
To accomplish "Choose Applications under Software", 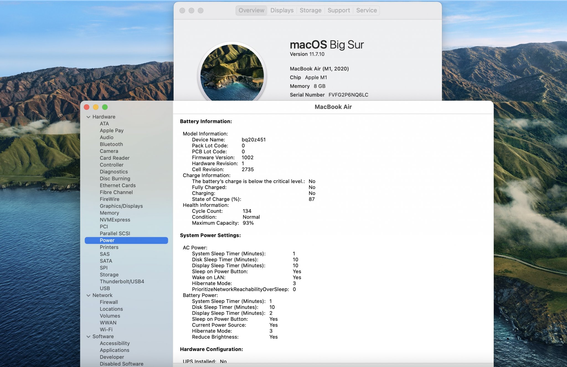I will pyautogui.click(x=114, y=350).
